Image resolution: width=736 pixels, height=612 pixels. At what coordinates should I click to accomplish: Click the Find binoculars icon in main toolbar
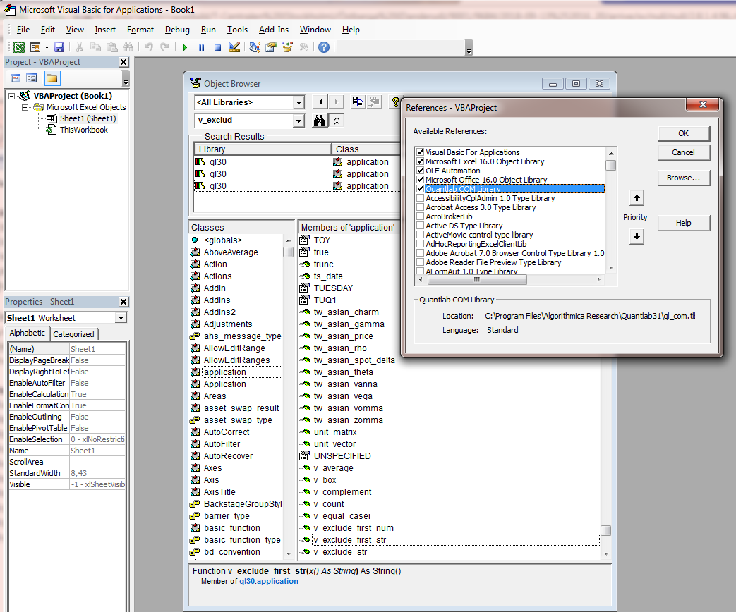128,47
